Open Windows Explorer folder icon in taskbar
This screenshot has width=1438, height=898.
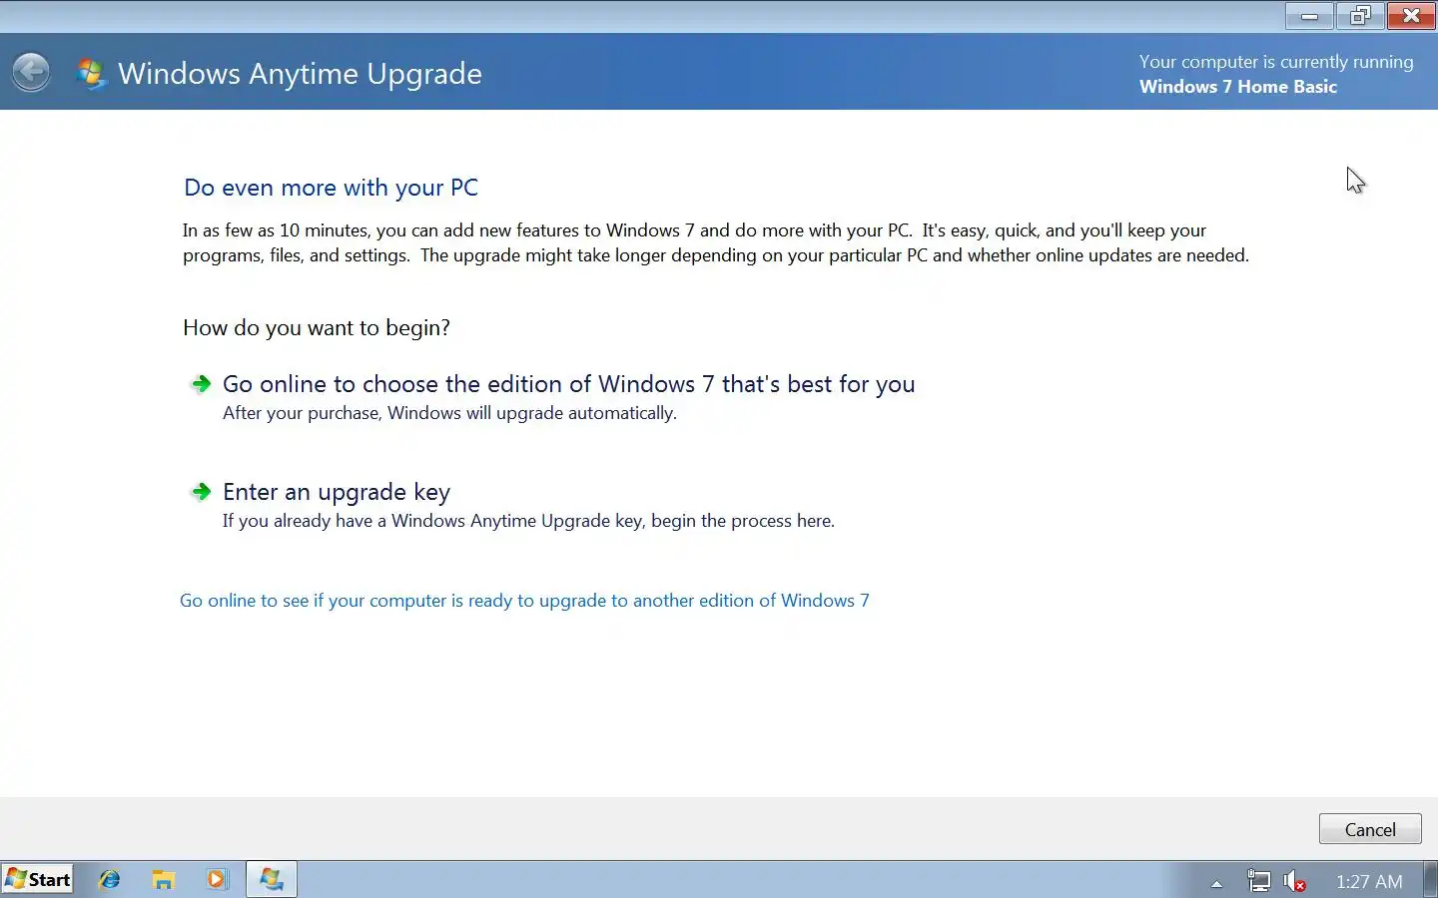tap(164, 879)
